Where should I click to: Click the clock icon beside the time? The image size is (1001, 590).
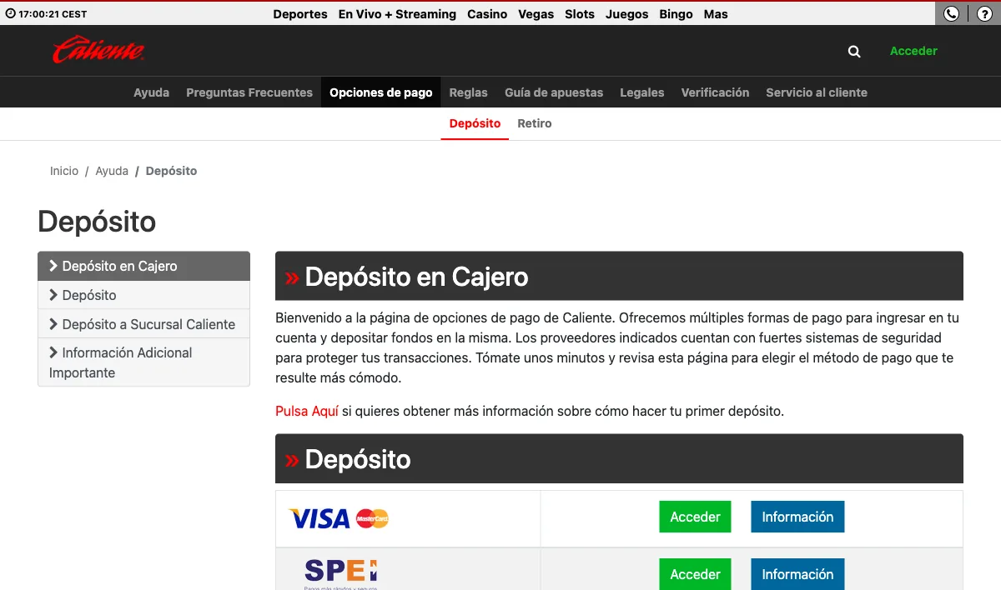point(11,14)
